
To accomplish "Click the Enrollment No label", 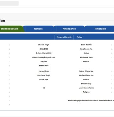I will coord(86,49).
